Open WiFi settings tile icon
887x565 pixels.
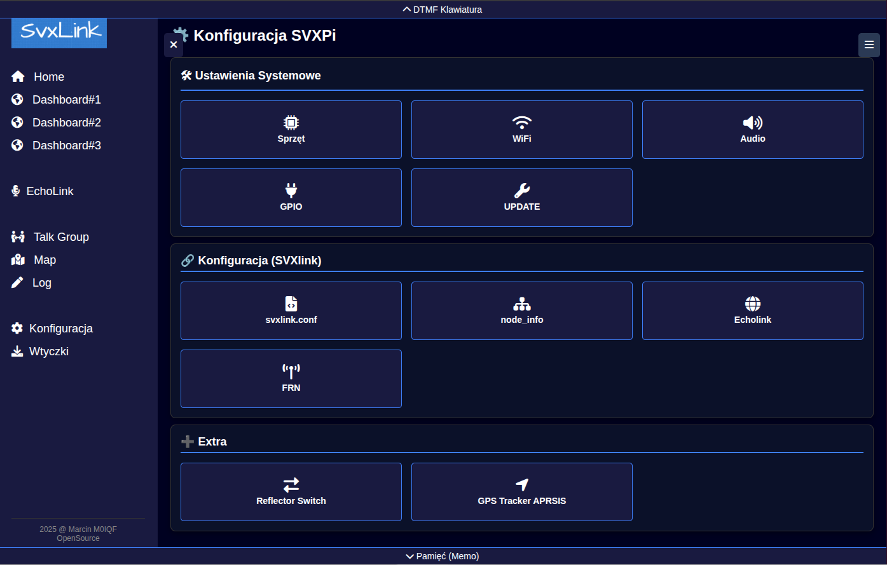point(521,123)
